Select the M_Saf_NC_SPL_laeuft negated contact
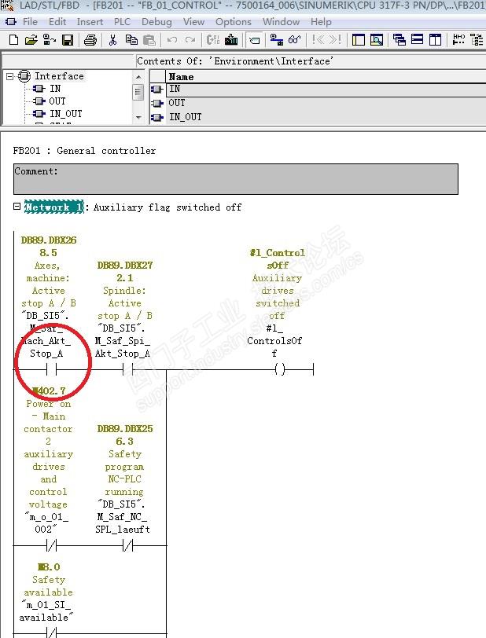This screenshot has width=486, height=638. pyautogui.click(x=128, y=545)
